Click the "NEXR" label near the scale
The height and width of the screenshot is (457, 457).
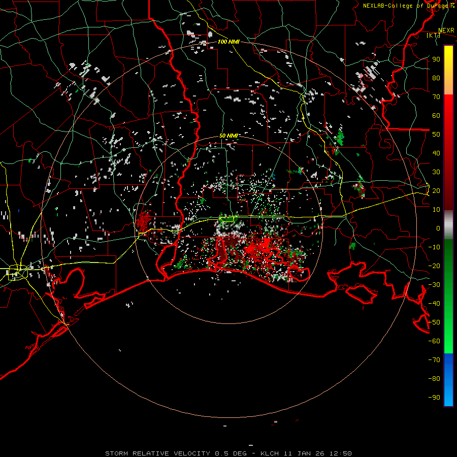446,30
